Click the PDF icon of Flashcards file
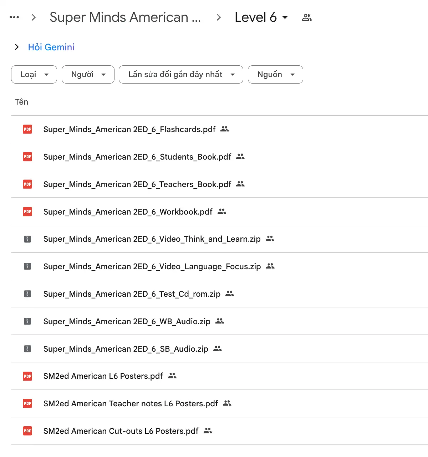428x457 pixels. click(27, 129)
